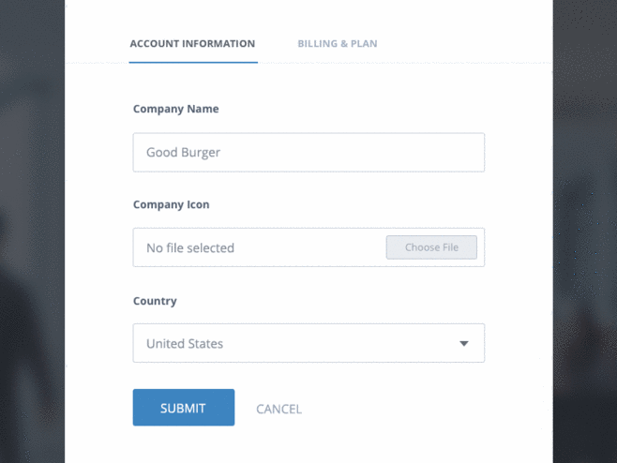Screen dimensions: 617x463
Task: Click the blurred background right of the form
Action: tap(584, 234)
